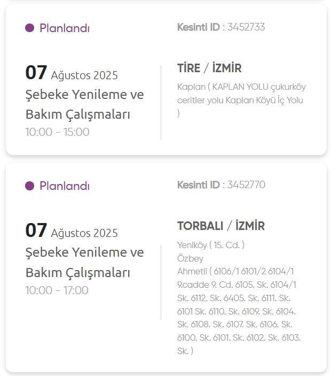Click the outage title above 10:00 - 15:00

pos(84,104)
